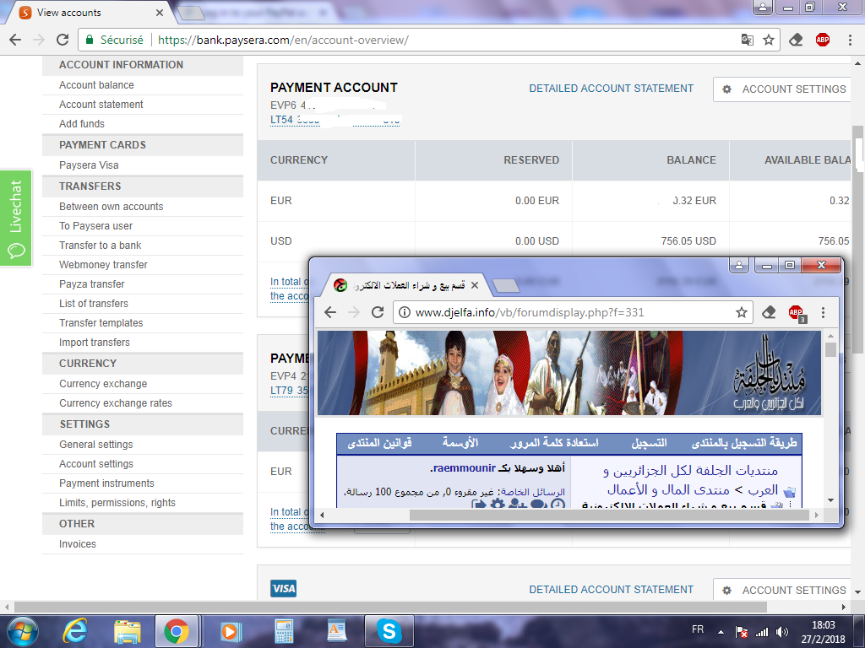This screenshot has height=648, width=865.
Task: Open the Windows Start menu
Action: [22, 631]
